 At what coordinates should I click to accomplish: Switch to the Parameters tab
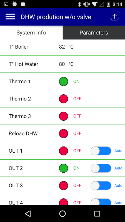(x=94, y=32)
